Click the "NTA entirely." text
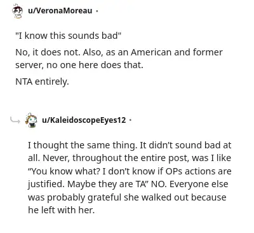 pos(42,81)
